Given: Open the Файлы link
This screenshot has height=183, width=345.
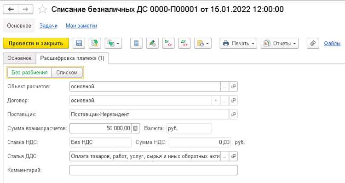Looking at the screenshot, I should (332, 43).
